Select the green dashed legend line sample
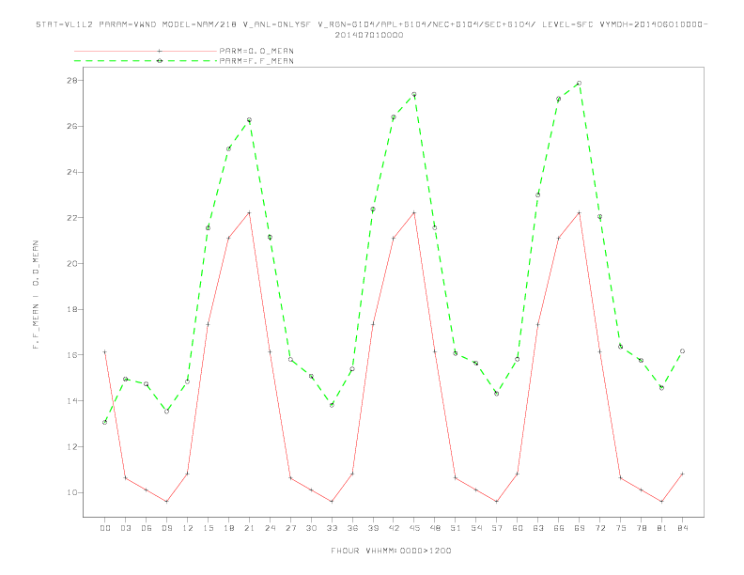Image resolution: width=744 pixels, height=575 pixels. [x=146, y=61]
